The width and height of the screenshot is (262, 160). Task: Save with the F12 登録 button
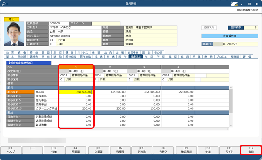click(x=251, y=150)
